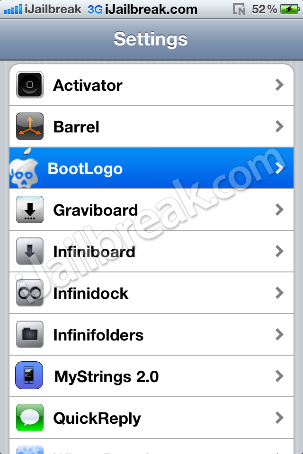
Task: Open the BootLogo settings entry
Action: pos(151,168)
